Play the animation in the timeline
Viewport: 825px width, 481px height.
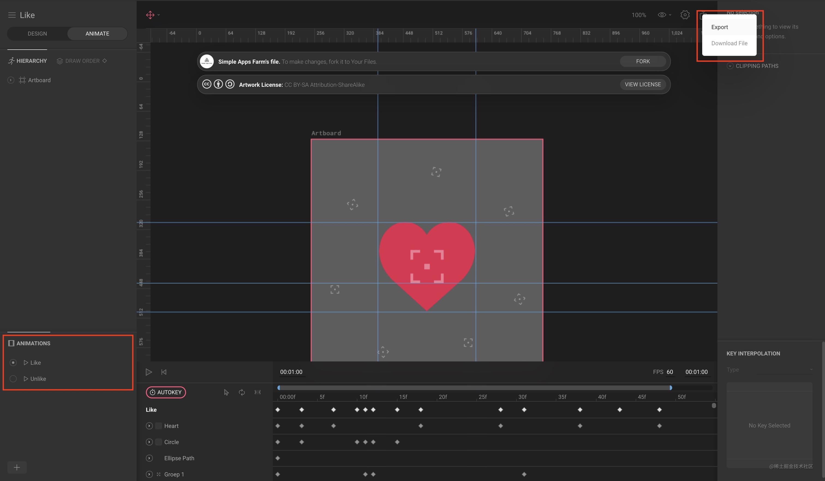pos(149,372)
